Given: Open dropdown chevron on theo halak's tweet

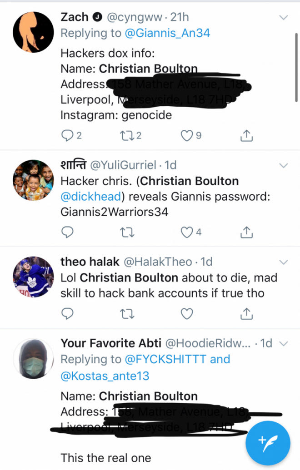Looking at the screenshot, I should [x=283, y=262].
